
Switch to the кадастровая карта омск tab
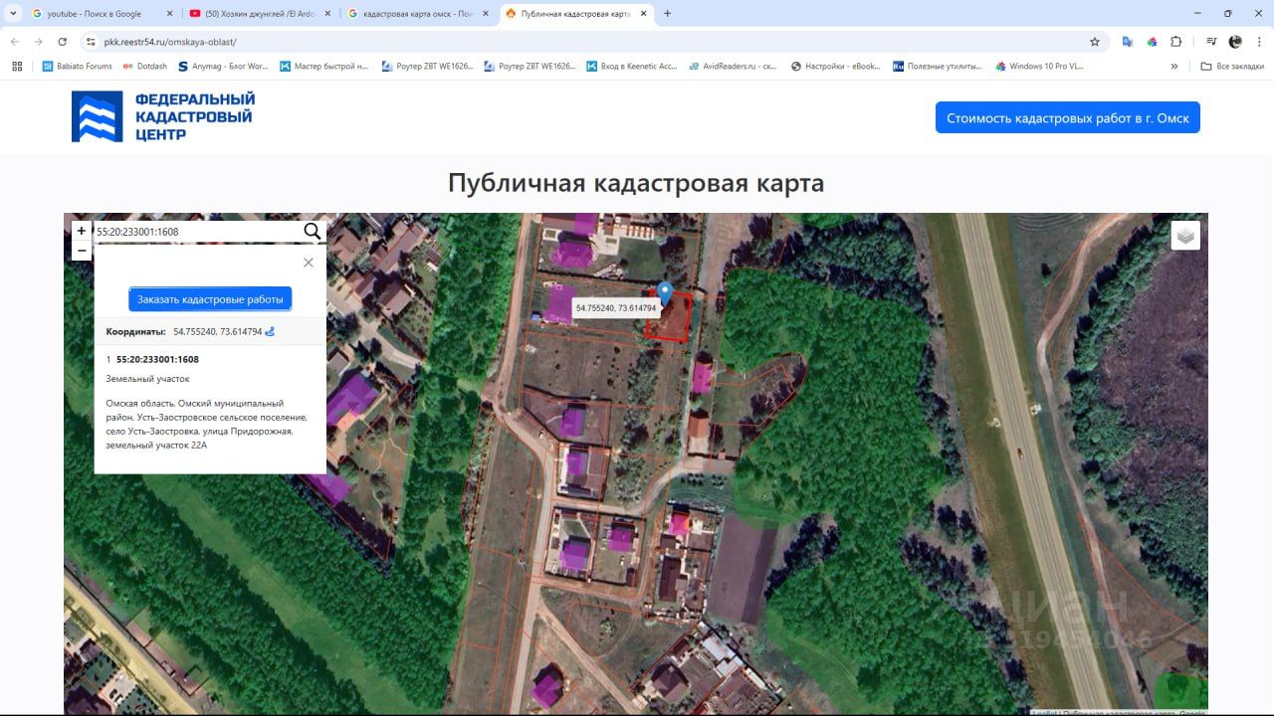(416, 14)
